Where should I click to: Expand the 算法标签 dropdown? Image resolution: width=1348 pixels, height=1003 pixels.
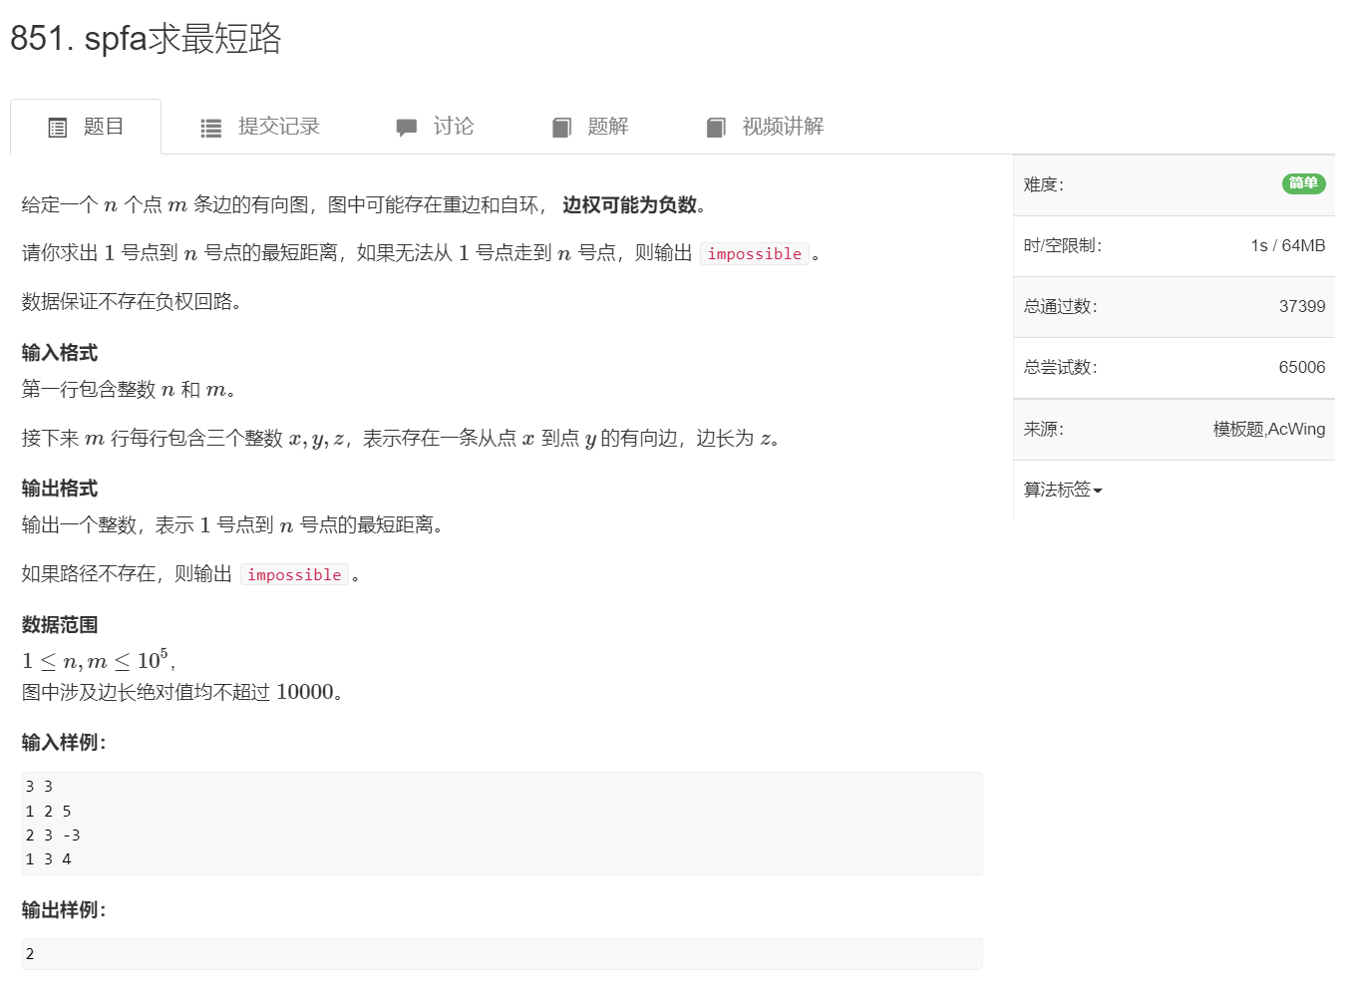coord(1063,490)
